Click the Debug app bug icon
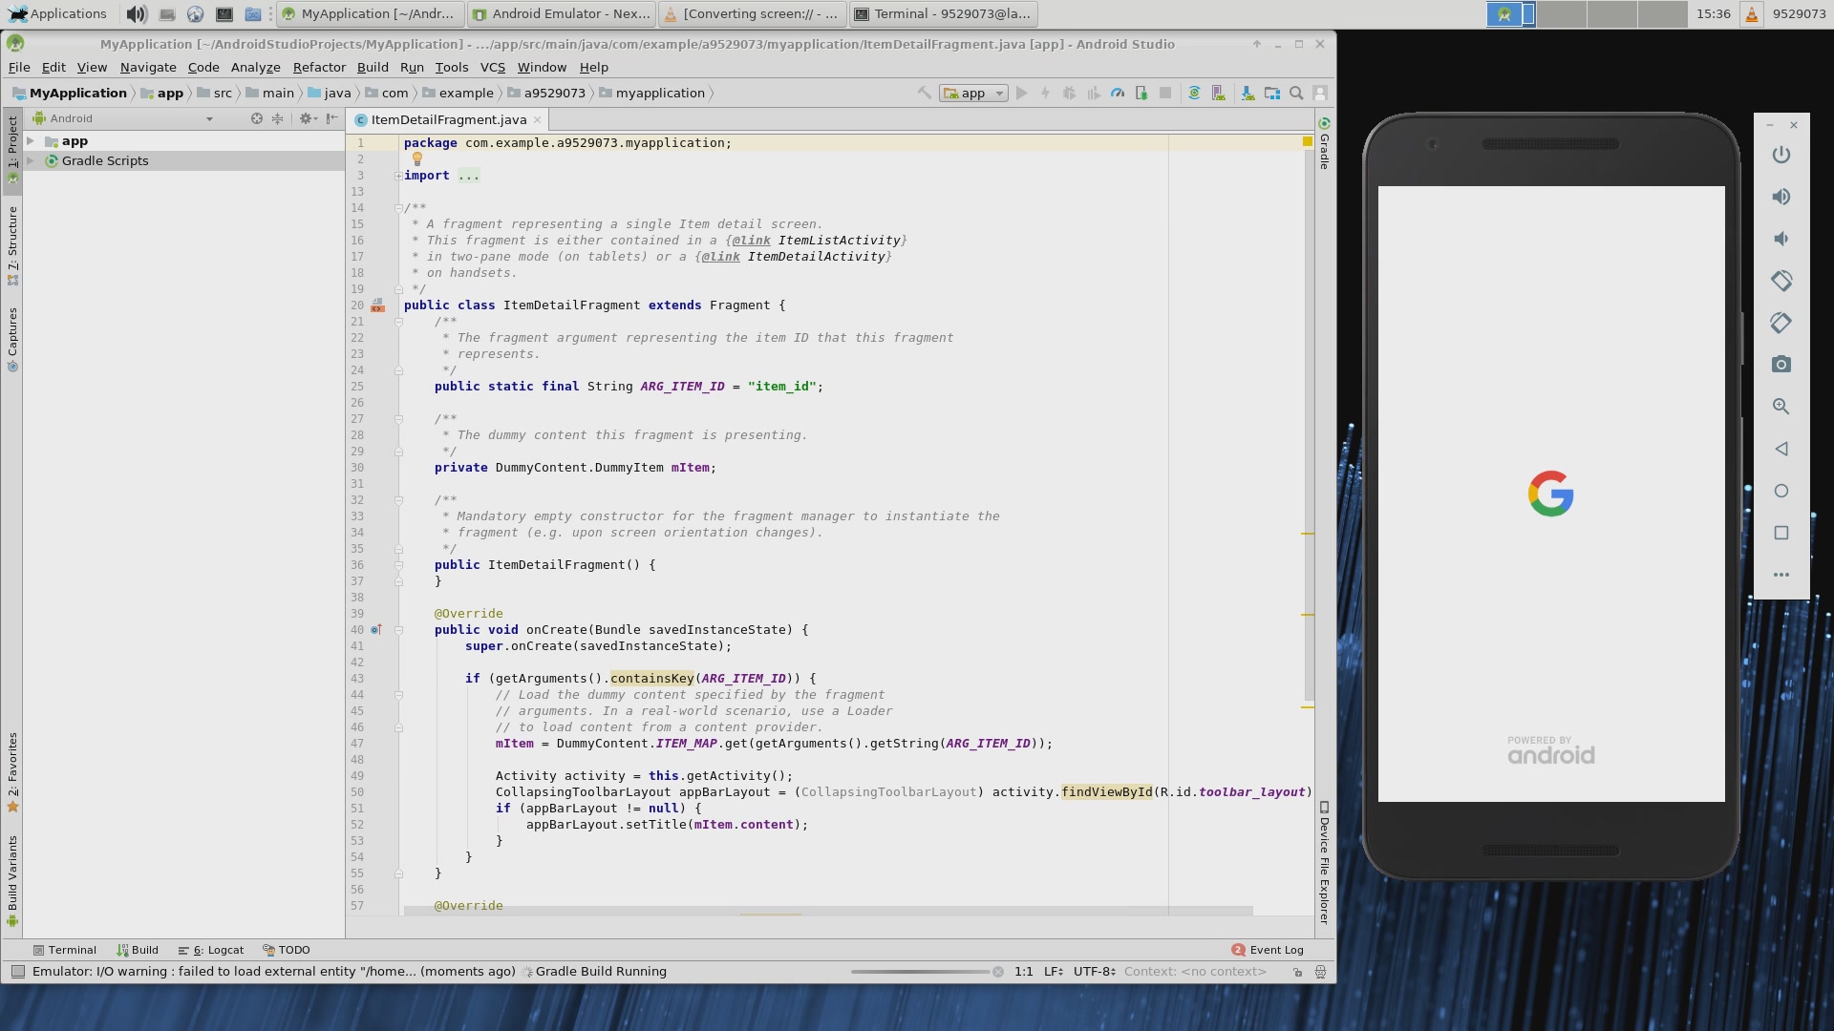Screen dimensions: 1834x1031 click(x=1069, y=94)
